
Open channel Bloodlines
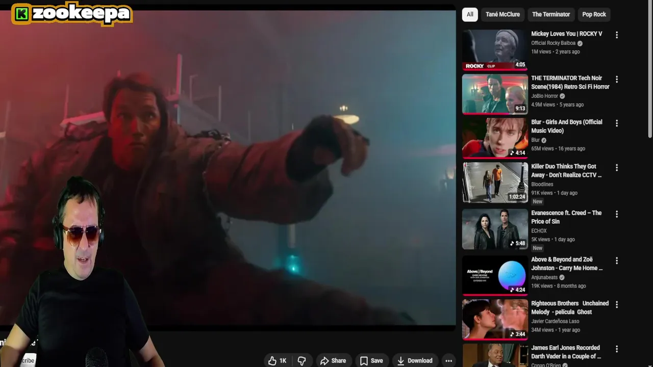(x=542, y=184)
